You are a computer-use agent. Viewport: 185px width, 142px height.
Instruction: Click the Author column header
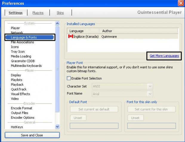[139, 31]
